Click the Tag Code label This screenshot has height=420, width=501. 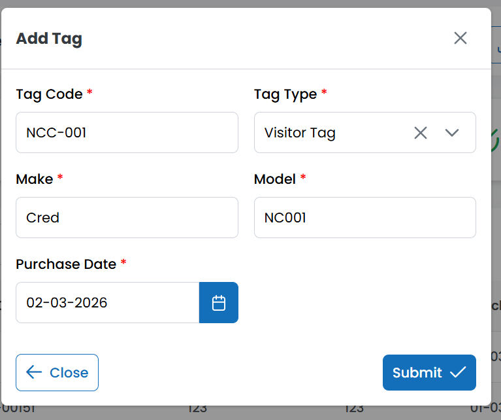49,94
